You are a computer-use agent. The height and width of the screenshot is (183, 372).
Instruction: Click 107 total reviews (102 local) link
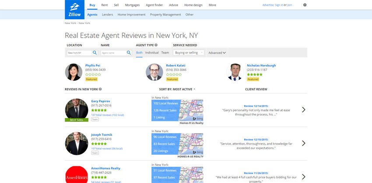click(x=108, y=115)
